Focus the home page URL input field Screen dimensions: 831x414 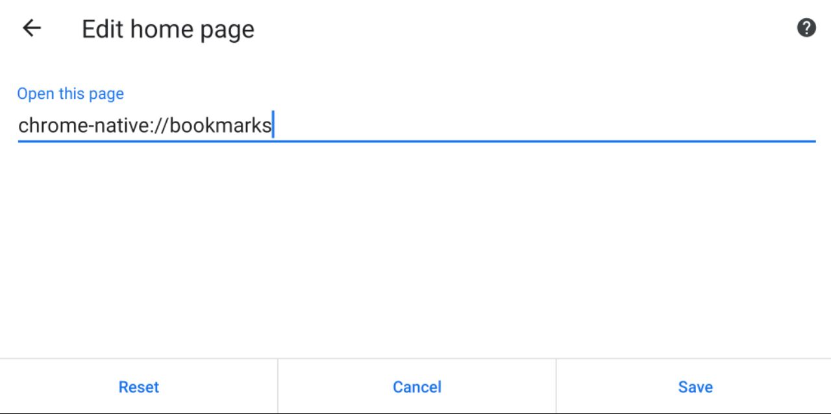(x=415, y=125)
